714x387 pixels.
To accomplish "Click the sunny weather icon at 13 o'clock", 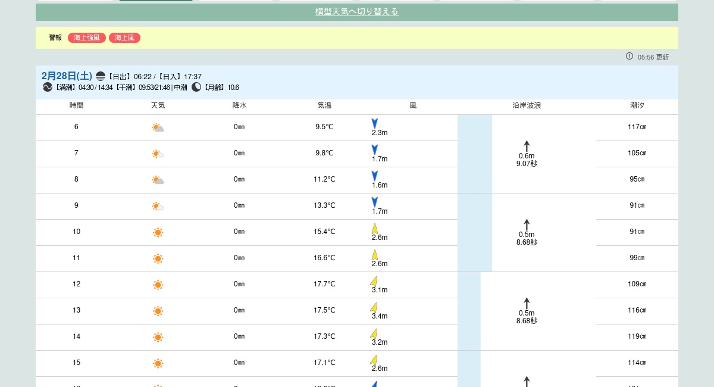I will pos(158,311).
